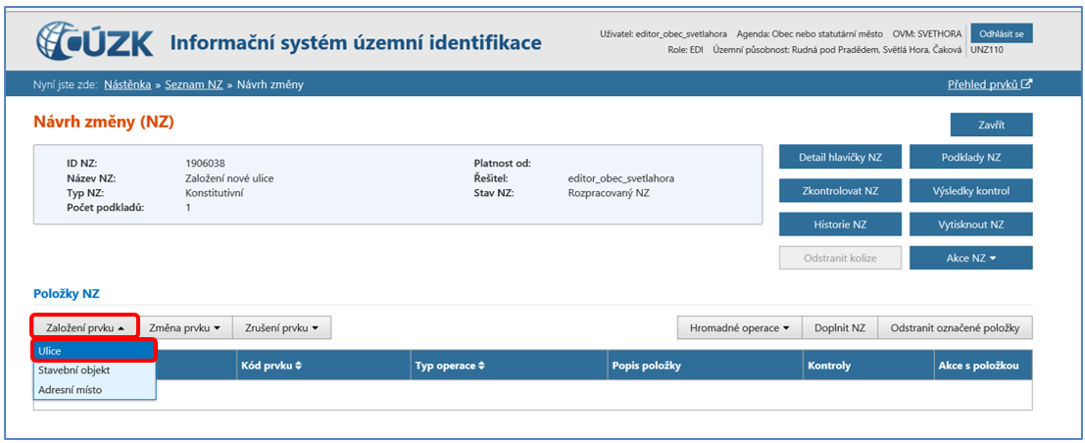This screenshot has width=1085, height=443.
Task: Click external link icon beside Přehled prvků
Action: pyautogui.click(x=1026, y=84)
